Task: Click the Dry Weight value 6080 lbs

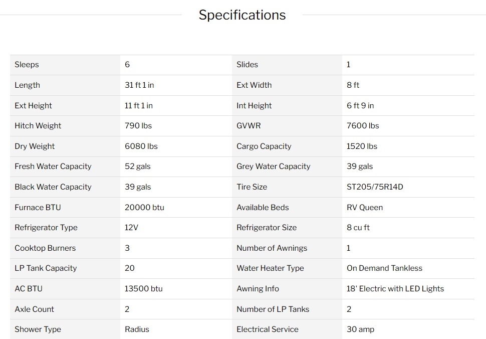Action: (141, 146)
